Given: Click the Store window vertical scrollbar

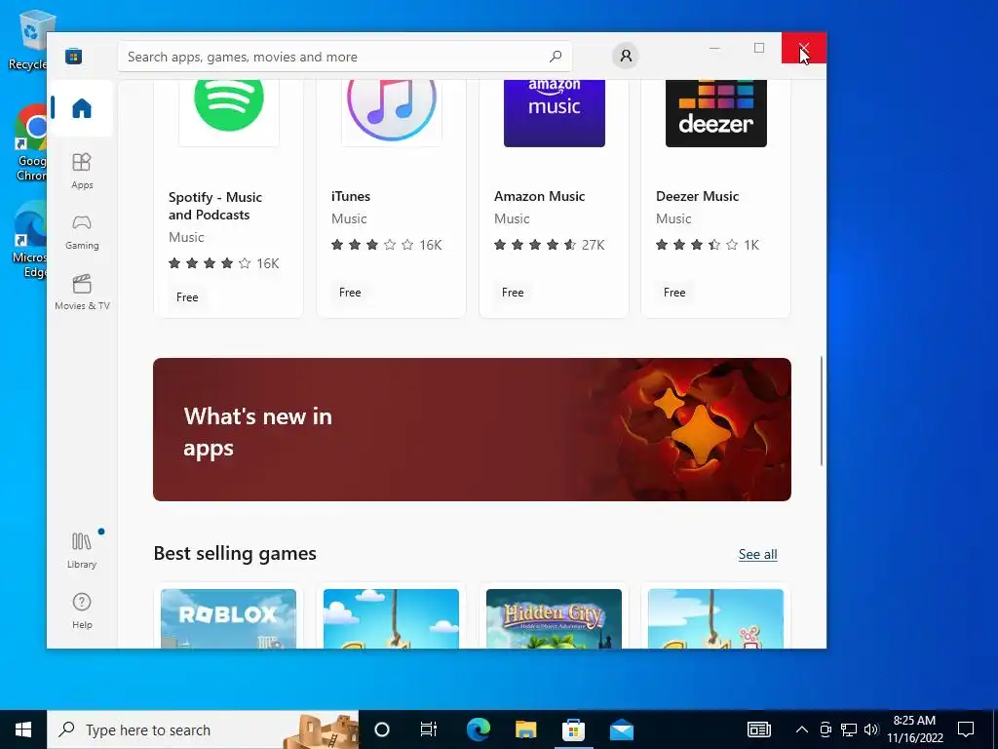Looking at the screenshot, I should [x=822, y=411].
